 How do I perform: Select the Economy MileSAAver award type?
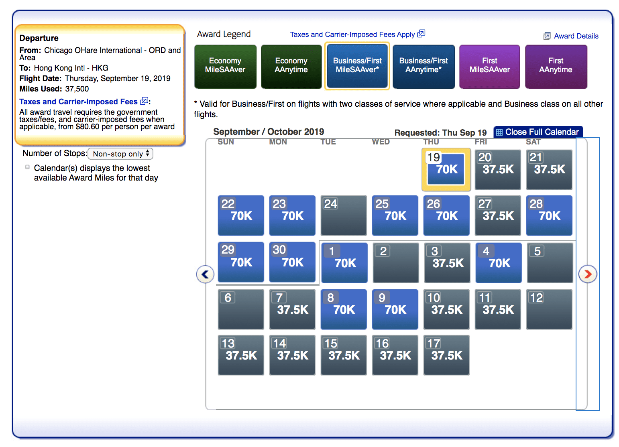click(225, 66)
